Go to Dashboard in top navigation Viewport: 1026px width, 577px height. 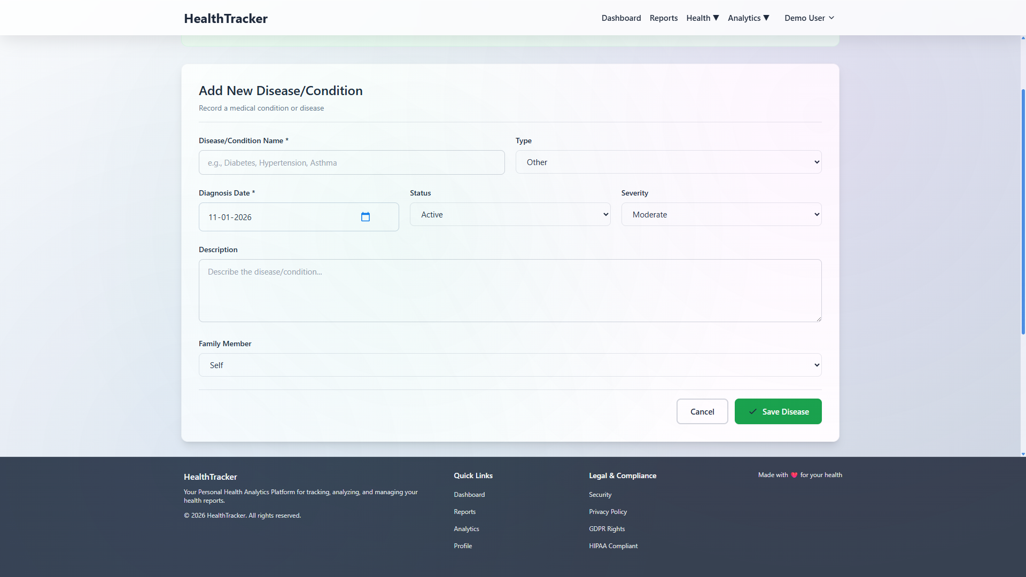click(621, 18)
